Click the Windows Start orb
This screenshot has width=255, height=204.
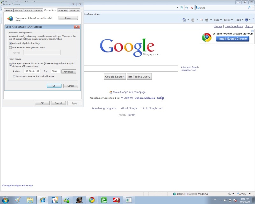(5, 200)
